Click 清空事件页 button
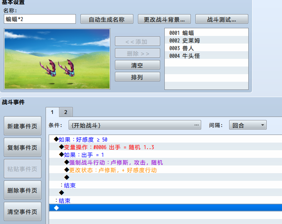 [x=23, y=211]
